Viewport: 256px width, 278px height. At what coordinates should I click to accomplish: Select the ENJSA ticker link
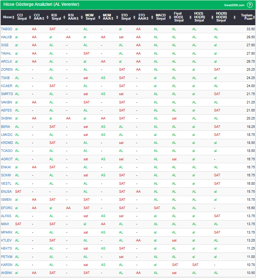[x=7, y=191]
